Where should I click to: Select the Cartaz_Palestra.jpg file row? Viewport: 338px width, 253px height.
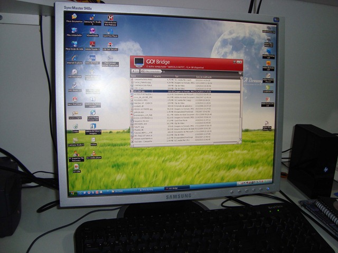185,82
